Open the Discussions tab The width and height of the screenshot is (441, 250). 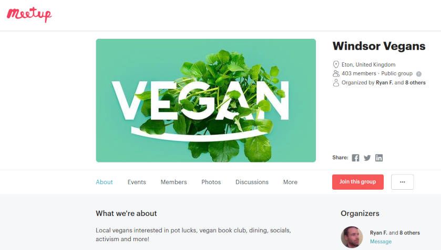252,182
